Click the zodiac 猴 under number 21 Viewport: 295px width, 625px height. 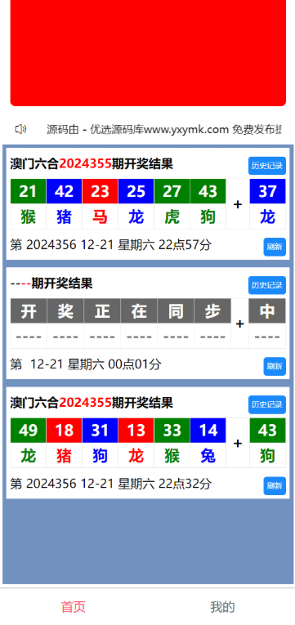[29, 217]
